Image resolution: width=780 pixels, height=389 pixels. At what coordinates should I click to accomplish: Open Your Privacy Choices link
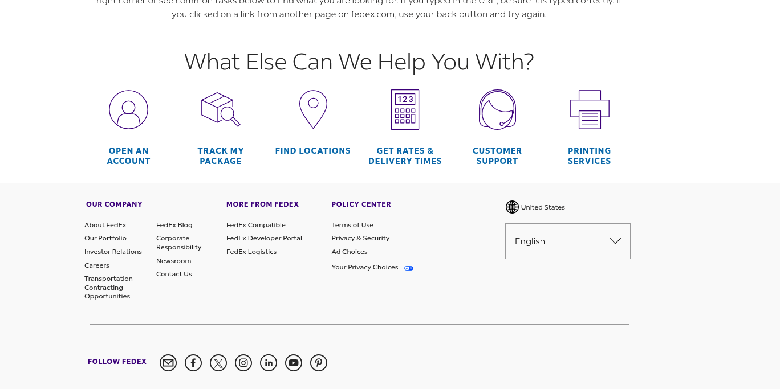[x=365, y=267]
